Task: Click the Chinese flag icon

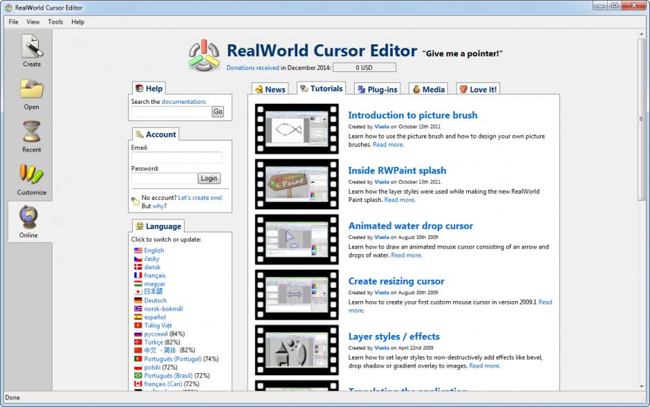Action: pyautogui.click(x=138, y=350)
